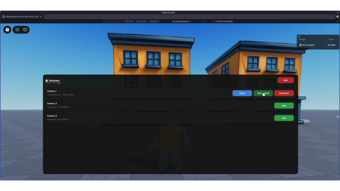The height and width of the screenshot is (191, 340).
Task: Click the settings icon right of the tab bar
Action: tap(338, 16)
